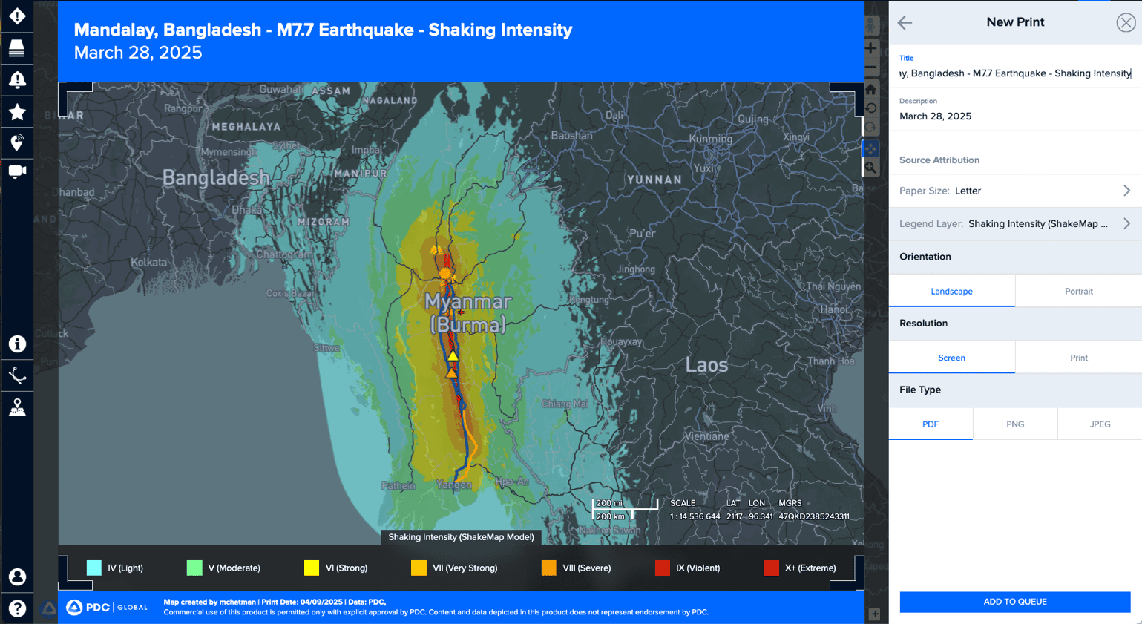Click the IX (Violent) red legend swatch
The width and height of the screenshot is (1142, 624).
(663, 568)
